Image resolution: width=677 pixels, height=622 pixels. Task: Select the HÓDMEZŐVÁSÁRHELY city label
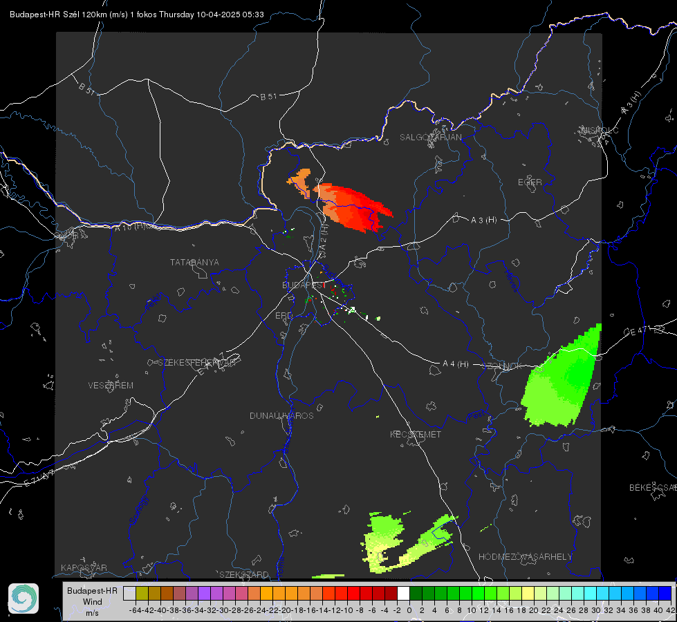click(x=525, y=557)
